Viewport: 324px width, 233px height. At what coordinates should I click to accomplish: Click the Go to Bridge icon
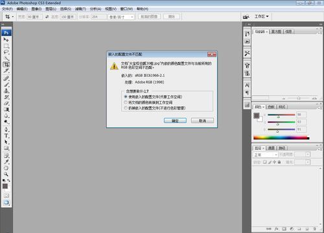[x=246, y=17]
